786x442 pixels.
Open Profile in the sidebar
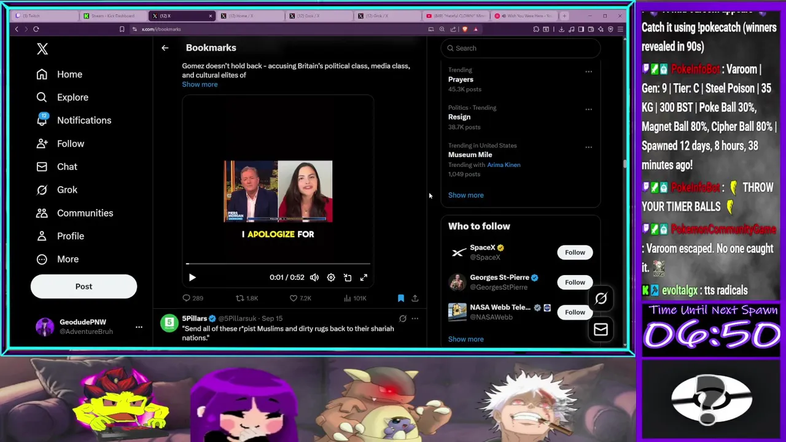click(60, 236)
